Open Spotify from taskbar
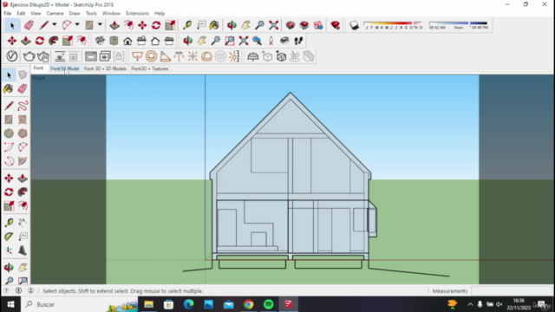The width and height of the screenshot is (555, 312). click(268, 304)
